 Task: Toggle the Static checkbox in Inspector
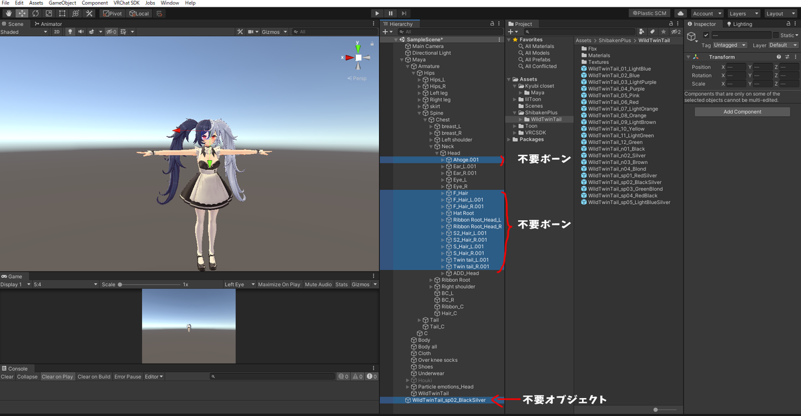776,35
